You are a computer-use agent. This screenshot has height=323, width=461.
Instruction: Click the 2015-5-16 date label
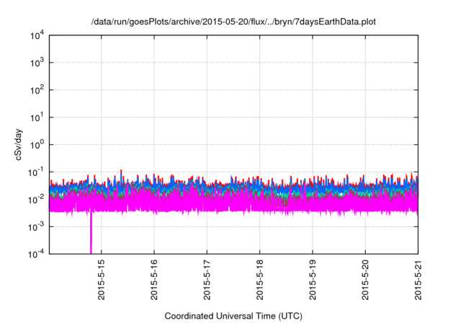point(154,280)
